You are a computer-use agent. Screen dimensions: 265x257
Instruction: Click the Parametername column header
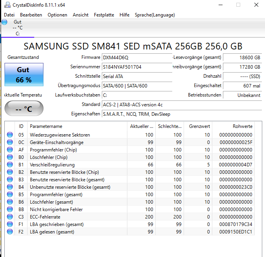click(x=77, y=126)
